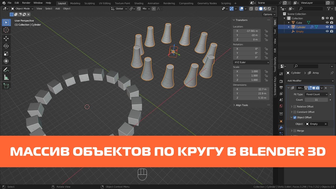Toggle viewport overlays display
This screenshot has width=336, height=189.
[241, 9]
